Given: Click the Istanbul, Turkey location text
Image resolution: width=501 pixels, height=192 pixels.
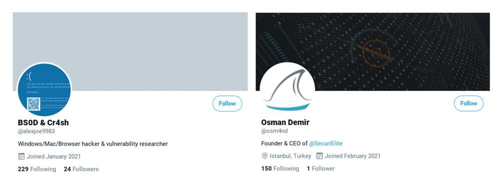Looking at the screenshot, I should [x=291, y=156].
